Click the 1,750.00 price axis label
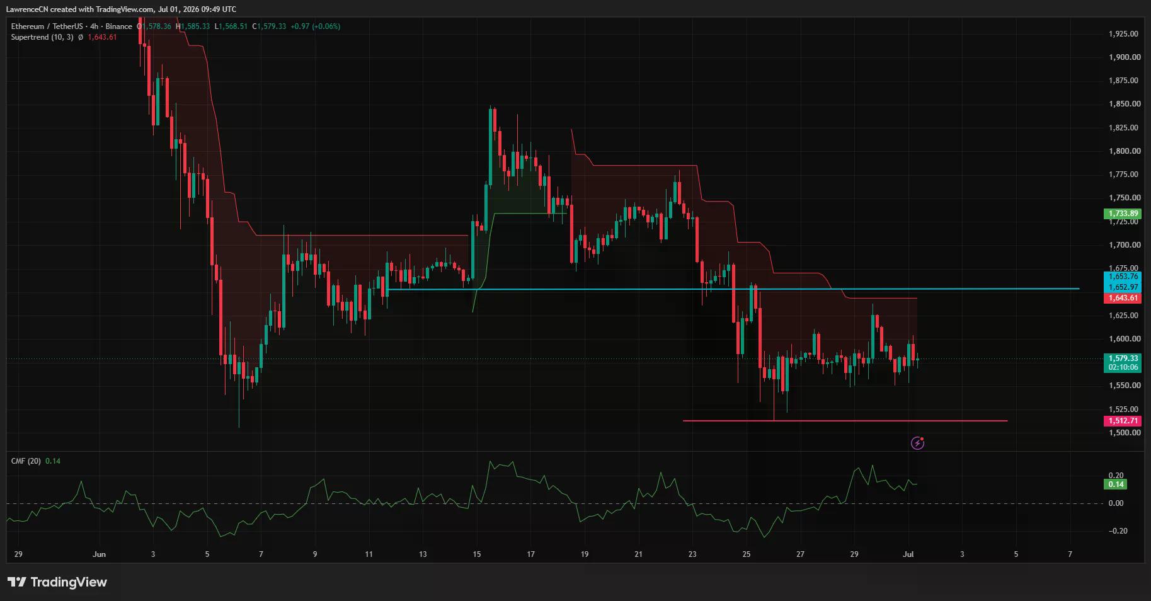The image size is (1151, 601). click(x=1125, y=198)
